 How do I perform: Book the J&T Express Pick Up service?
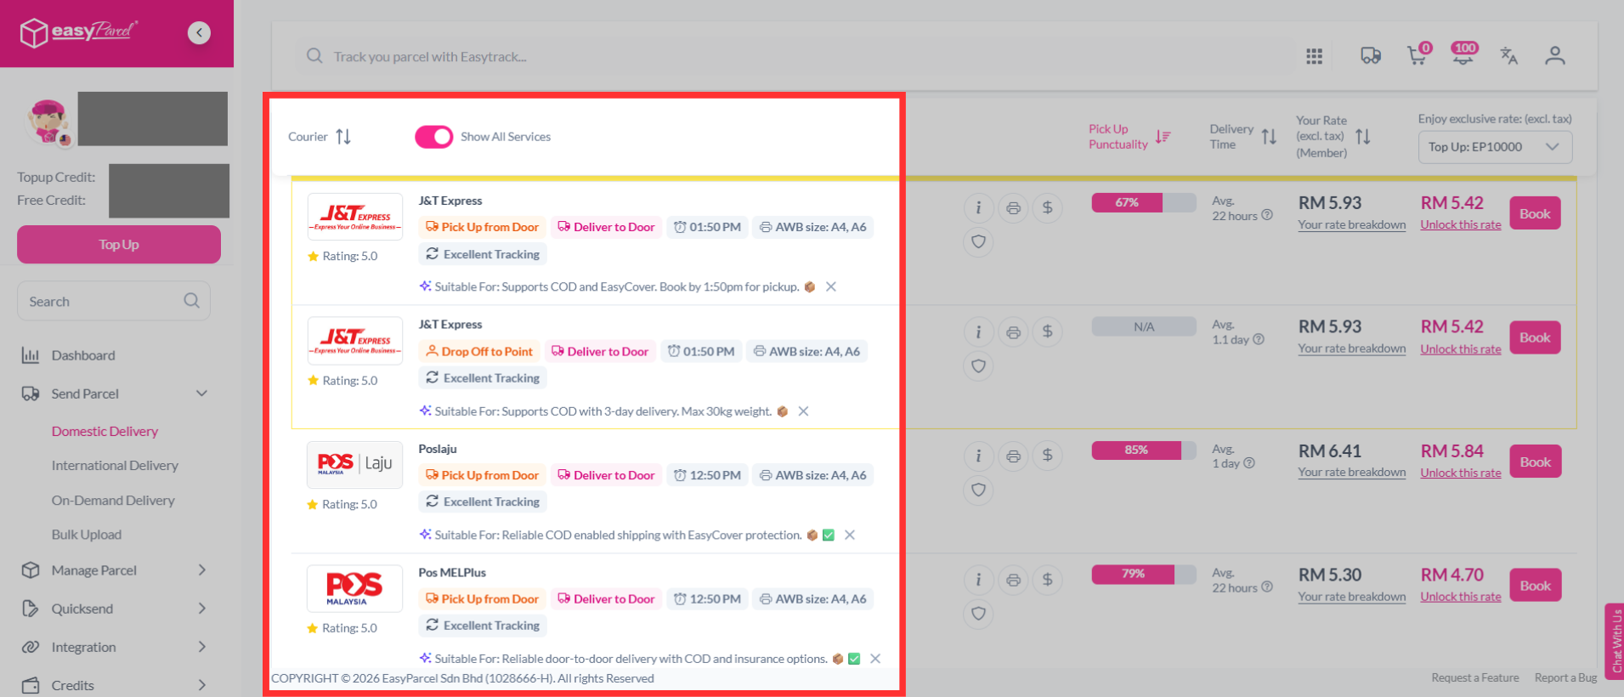pyautogui.click(x=1535, y=213)
